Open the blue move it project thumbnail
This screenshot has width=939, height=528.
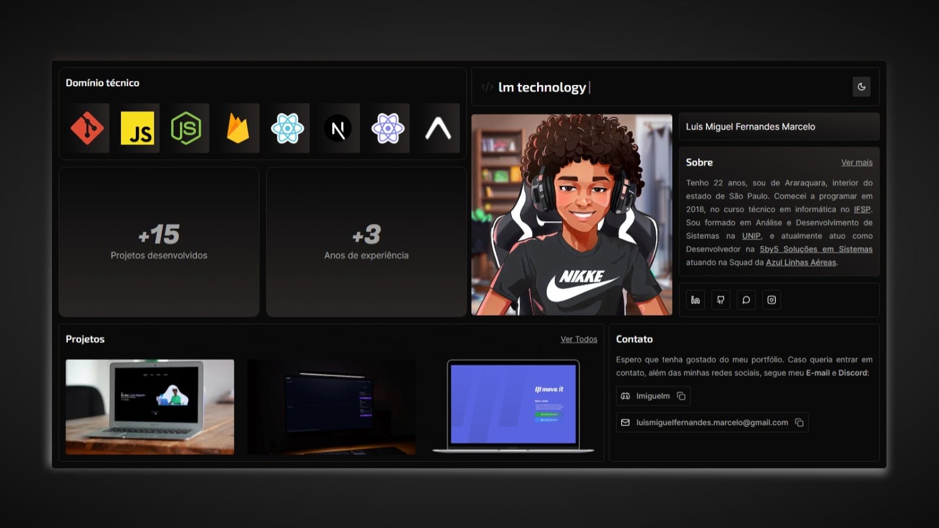tap(513, 406)
